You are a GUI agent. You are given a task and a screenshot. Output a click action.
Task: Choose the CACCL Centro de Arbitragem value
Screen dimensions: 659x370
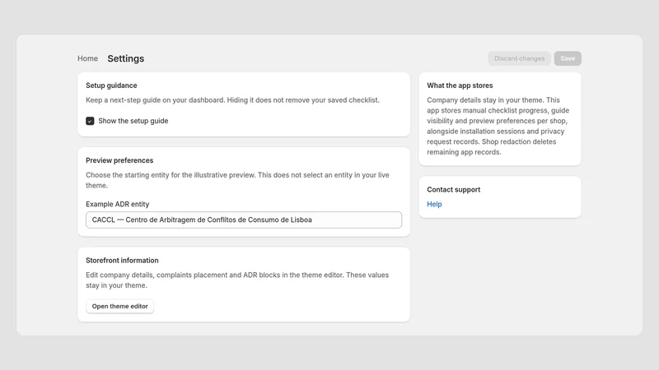pyautogui.click(x=202, y=220)
